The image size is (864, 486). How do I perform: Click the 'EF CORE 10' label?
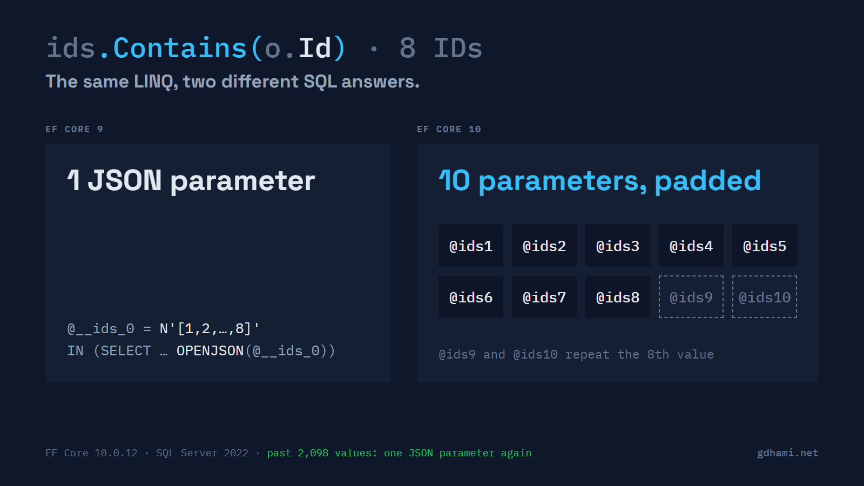[x=449, y=129]
